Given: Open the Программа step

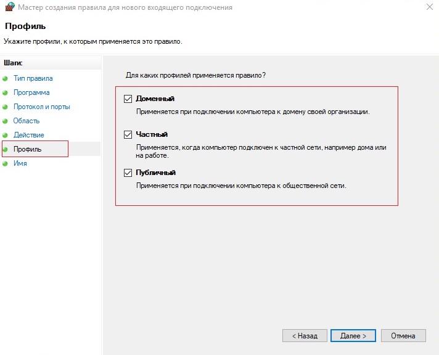Looking at the screenshot, I should pyautogui.click(x=31, y=92).
